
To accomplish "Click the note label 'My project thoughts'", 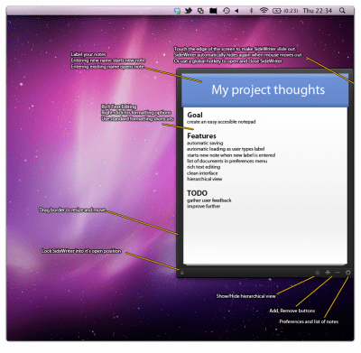I will 268,89.
